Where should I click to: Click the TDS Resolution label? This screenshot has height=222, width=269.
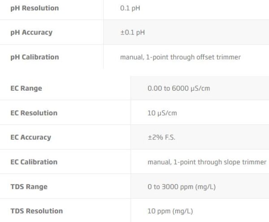(37, 211)
